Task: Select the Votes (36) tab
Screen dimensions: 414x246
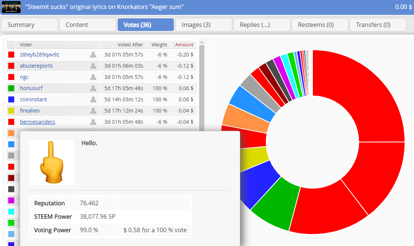Action: (146, 25)
